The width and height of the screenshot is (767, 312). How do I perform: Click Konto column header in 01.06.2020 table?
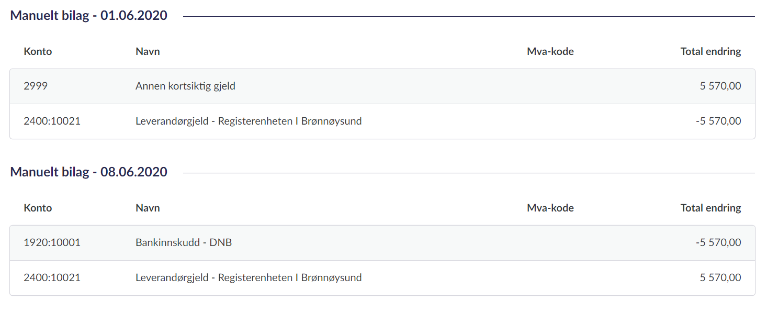coord(38,51)
